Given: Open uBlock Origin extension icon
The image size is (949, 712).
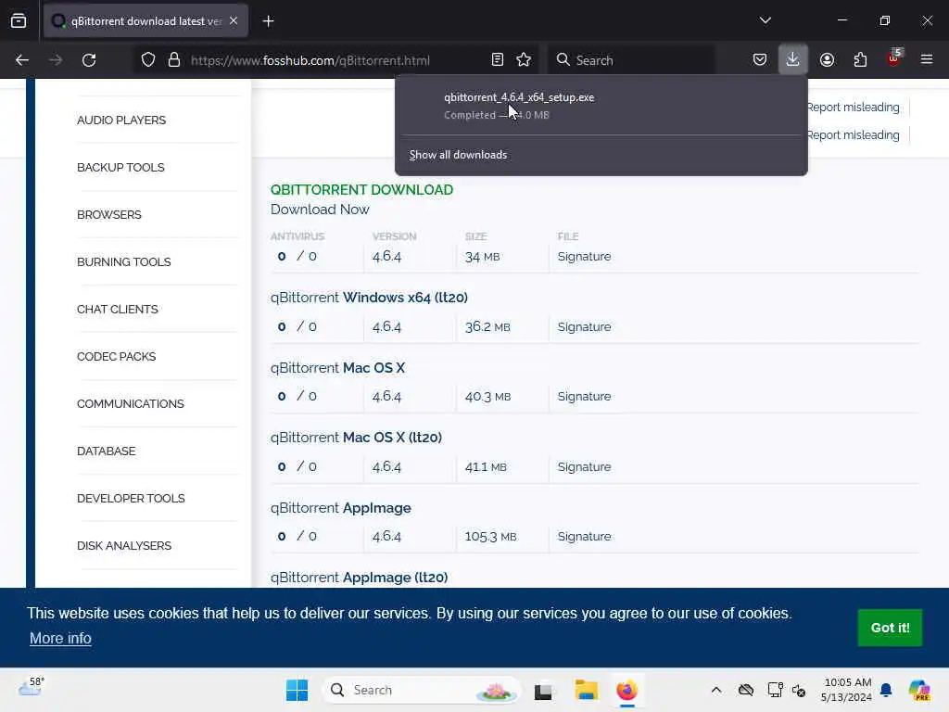Looking at the screenshot, I should tap(894, 58).
